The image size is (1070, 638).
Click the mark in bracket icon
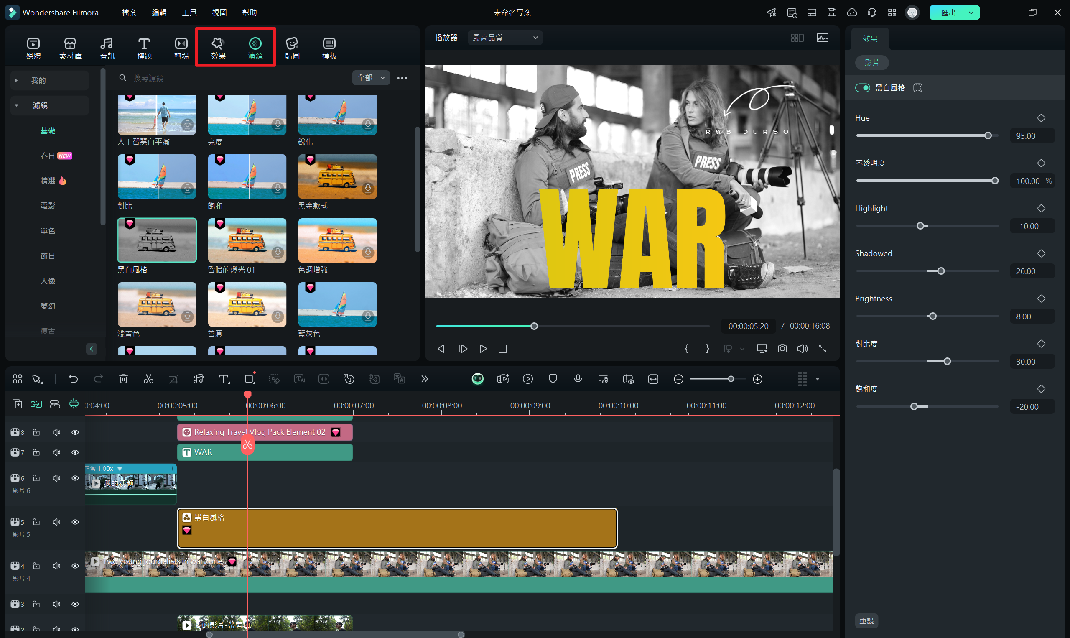[x=687, y=349]
